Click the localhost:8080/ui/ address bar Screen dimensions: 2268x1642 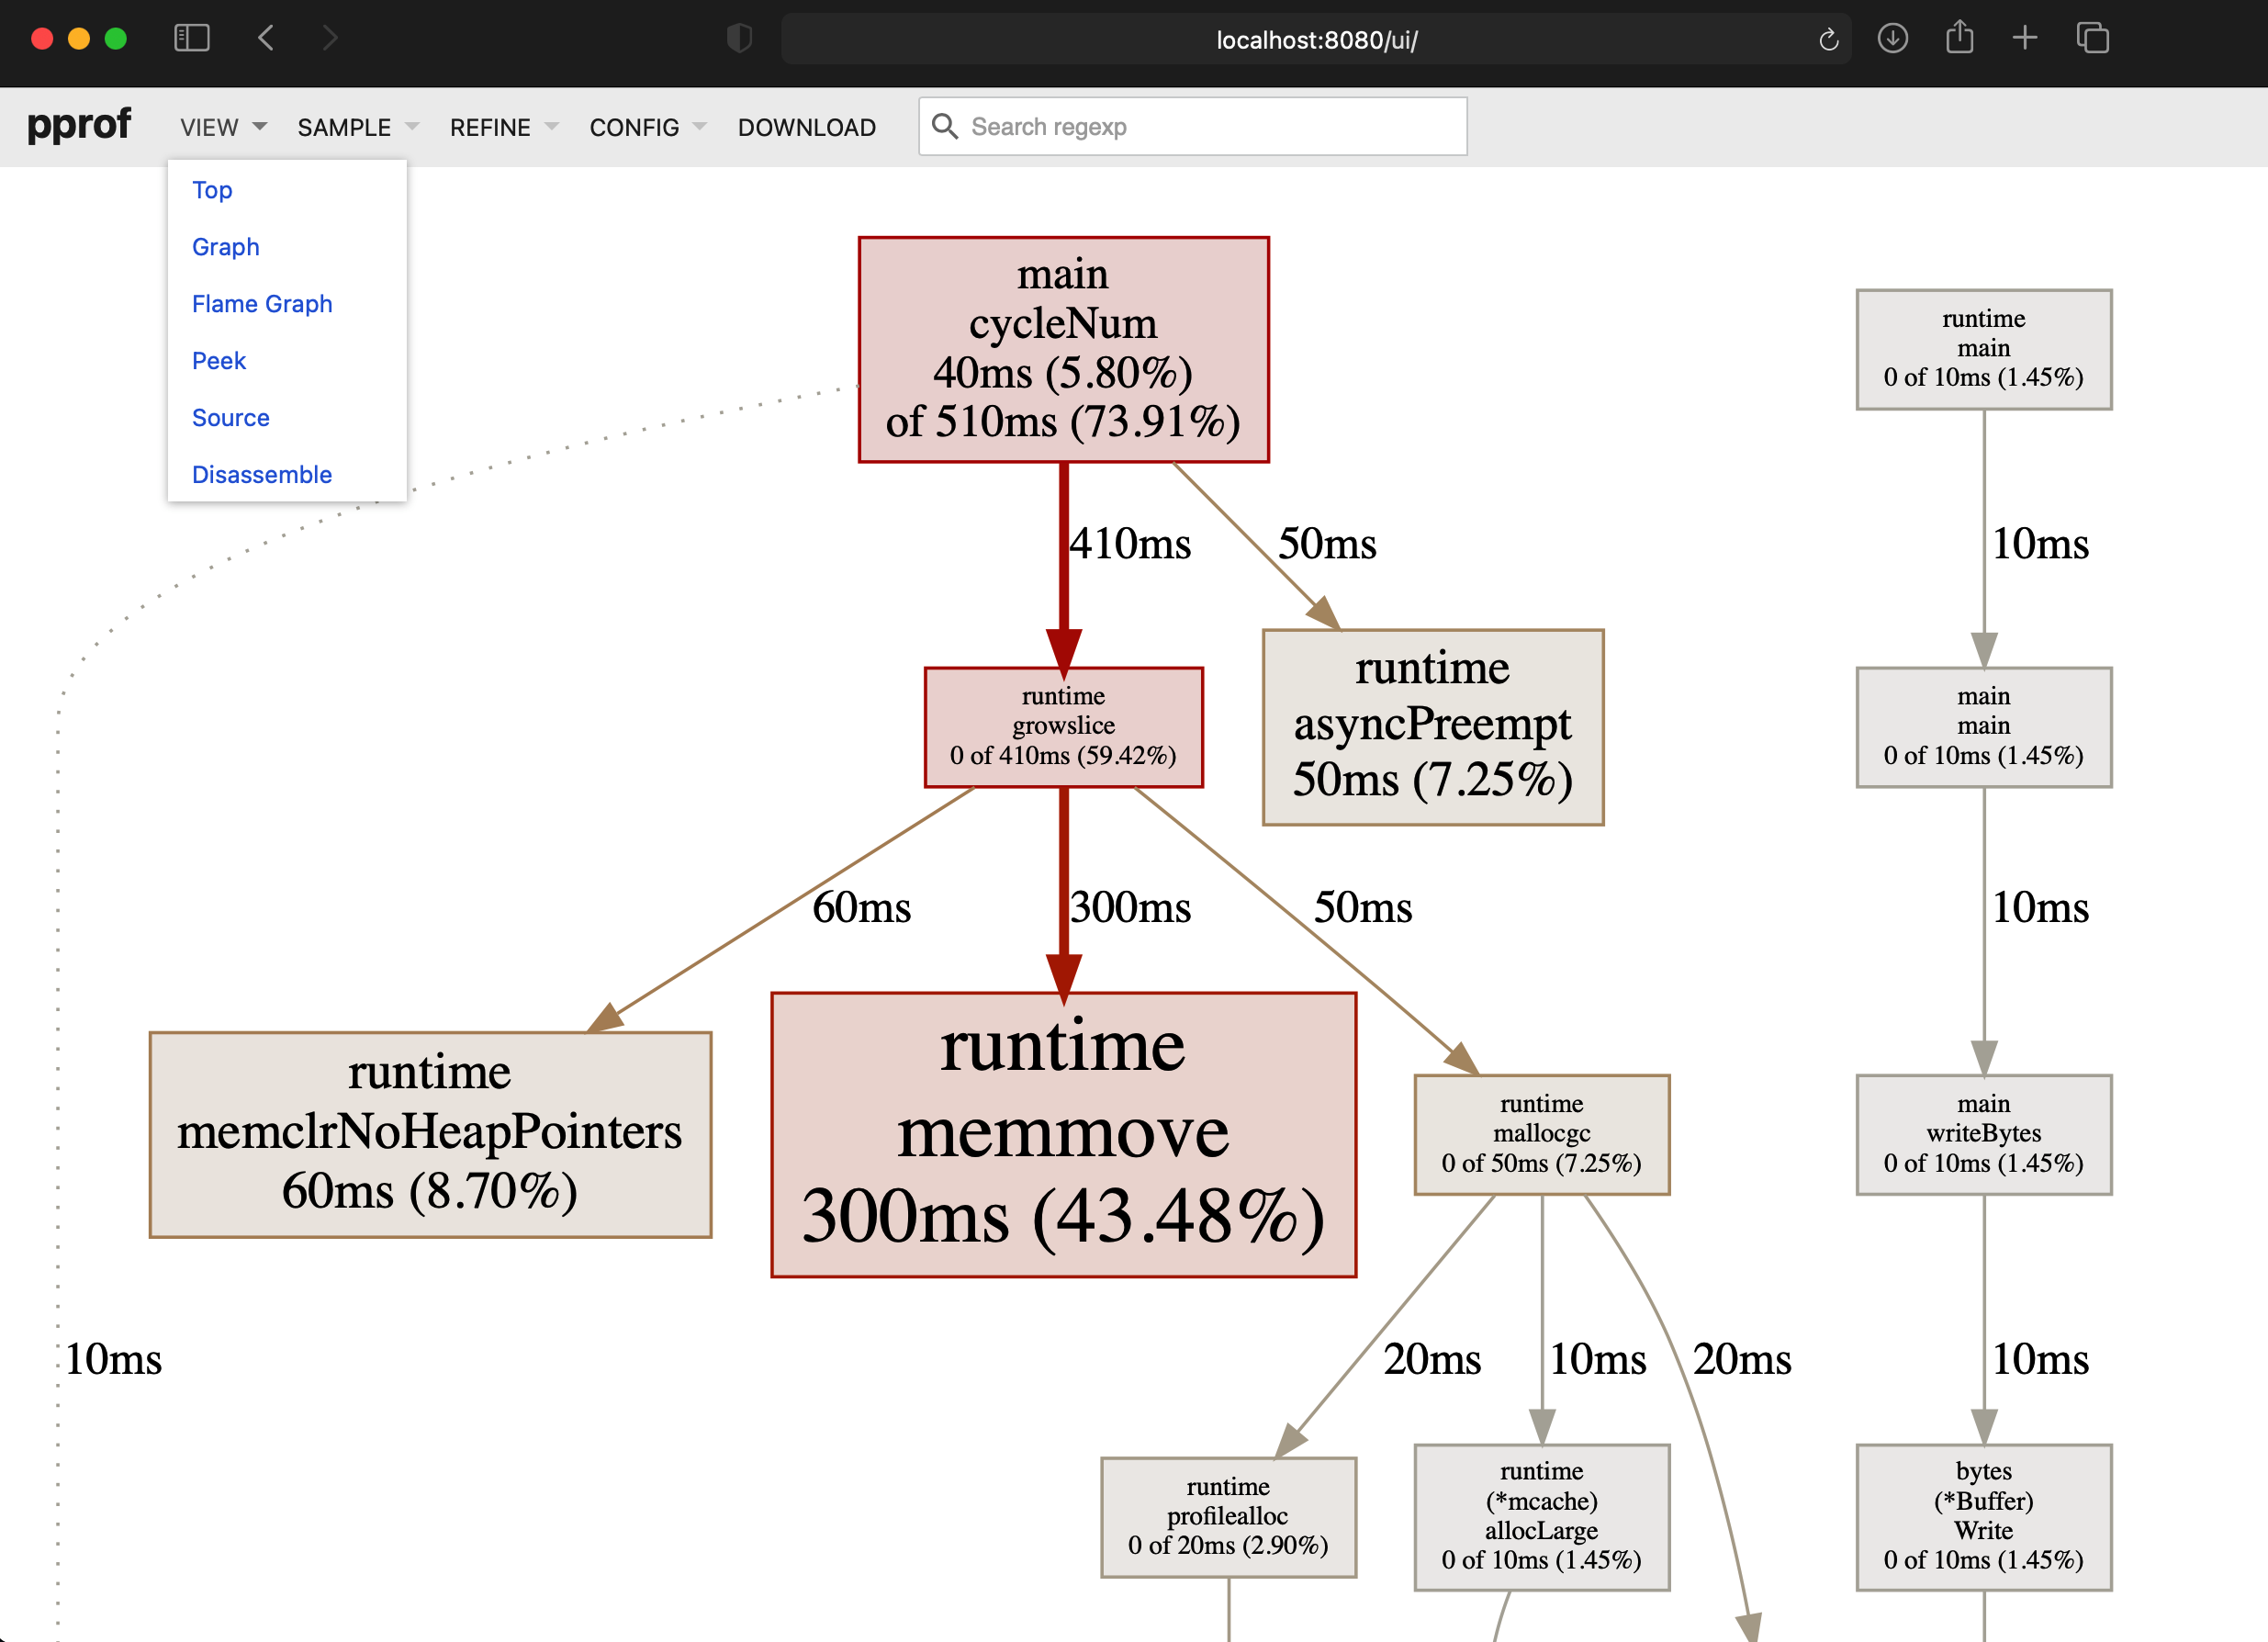coord(1314,40)
